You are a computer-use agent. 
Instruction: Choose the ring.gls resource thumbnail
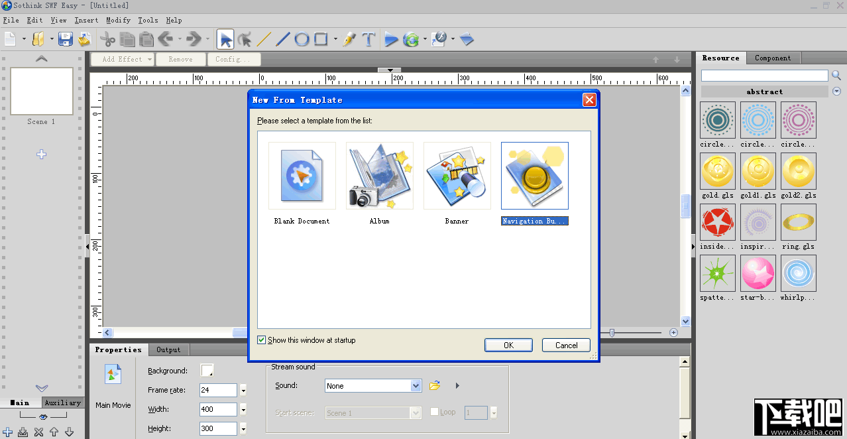pyautogui.click(x=799, y=222)
